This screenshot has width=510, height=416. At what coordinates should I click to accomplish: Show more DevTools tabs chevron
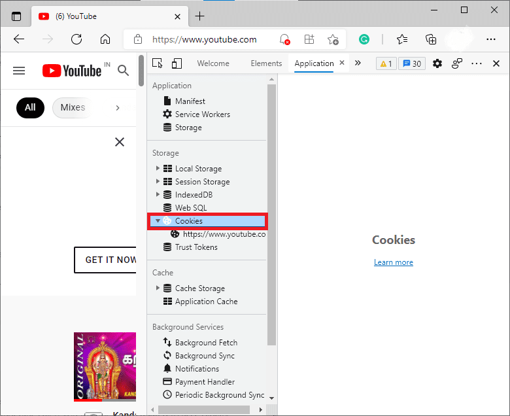coord(358,63)
